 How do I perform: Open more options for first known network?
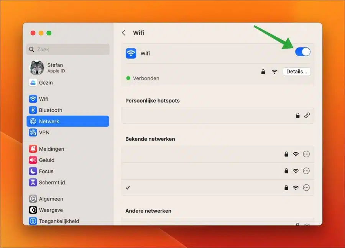tap(306, 154)
